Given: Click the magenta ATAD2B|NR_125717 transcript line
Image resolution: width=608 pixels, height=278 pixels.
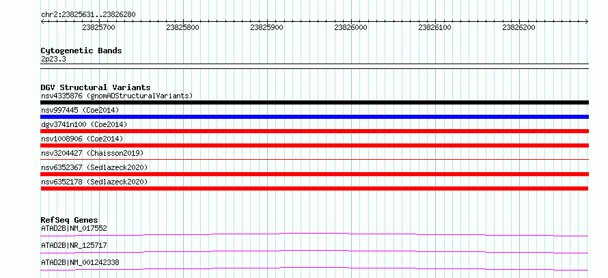Looking at the screenshot, I should tap(314, 251).
